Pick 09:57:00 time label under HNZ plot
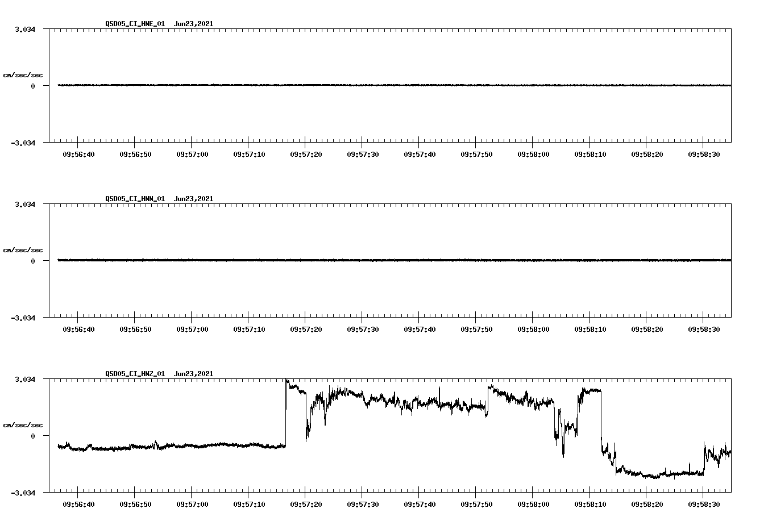Viewport: 772px width, 525px height. point(192,504)
